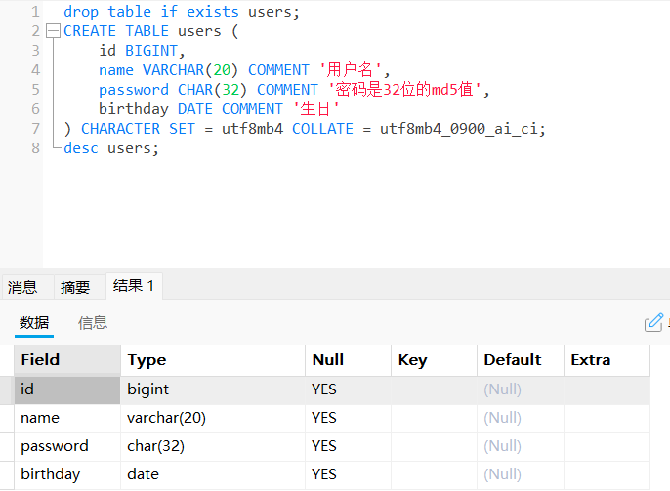Click the Type column header
The image size is (670, 491).
point(213,360)
